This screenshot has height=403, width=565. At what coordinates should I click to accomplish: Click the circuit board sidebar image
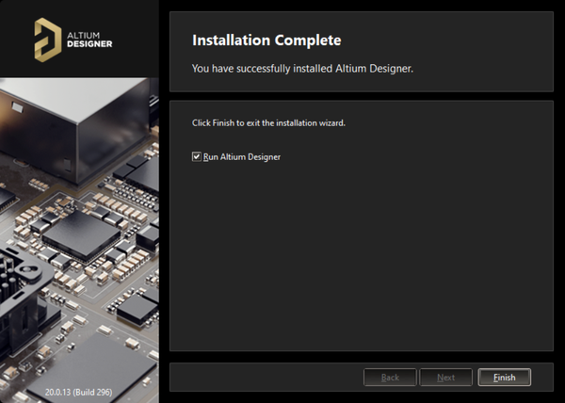click(x=79, y=240)
